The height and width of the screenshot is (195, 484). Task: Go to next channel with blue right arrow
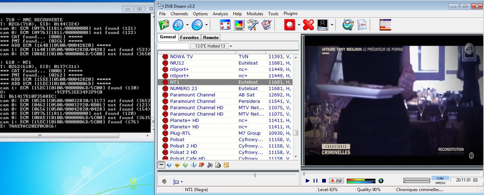tap(197, 25)
